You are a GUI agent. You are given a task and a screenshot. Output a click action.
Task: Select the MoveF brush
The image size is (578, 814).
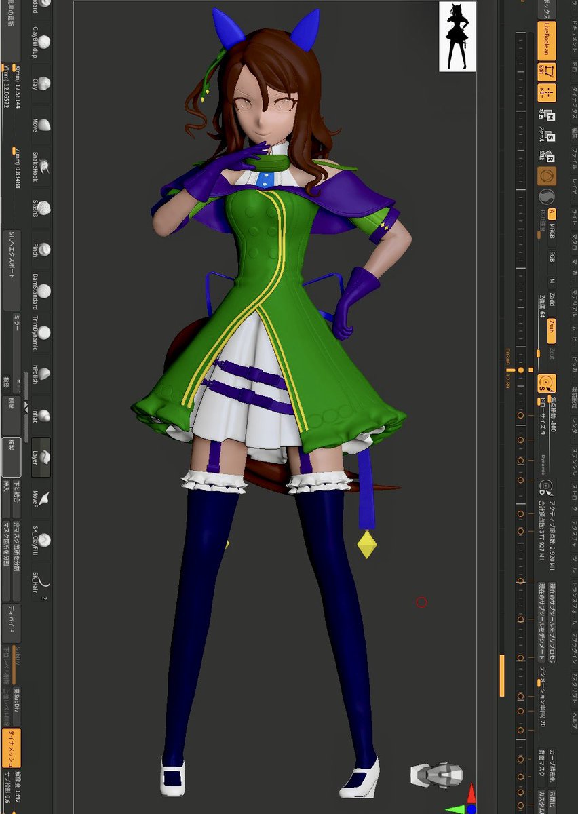coord(41,499)
